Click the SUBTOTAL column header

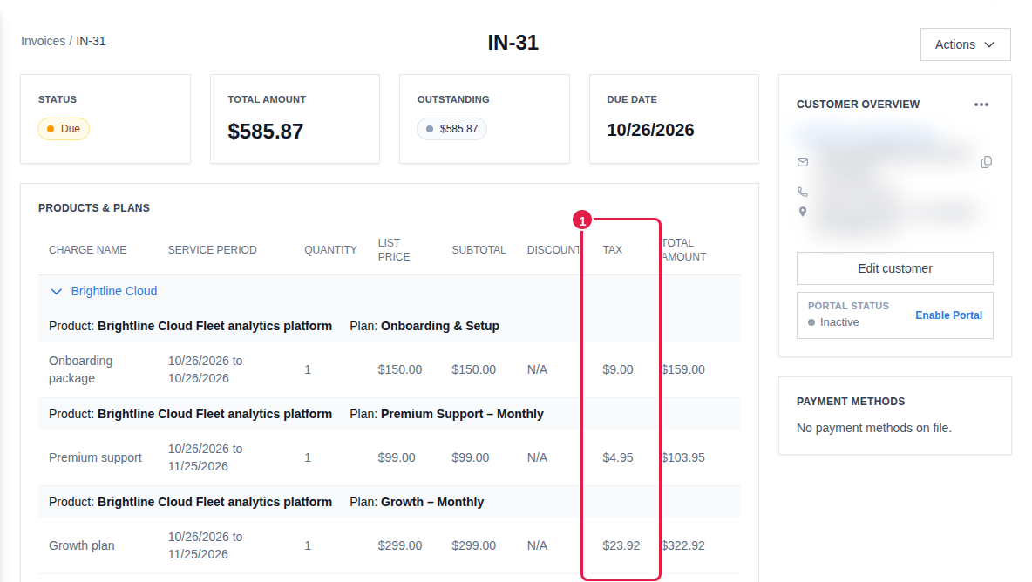coord(479,250)
